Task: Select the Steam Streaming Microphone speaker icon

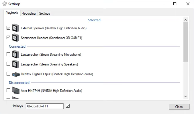Action: [x=16, y=54]
